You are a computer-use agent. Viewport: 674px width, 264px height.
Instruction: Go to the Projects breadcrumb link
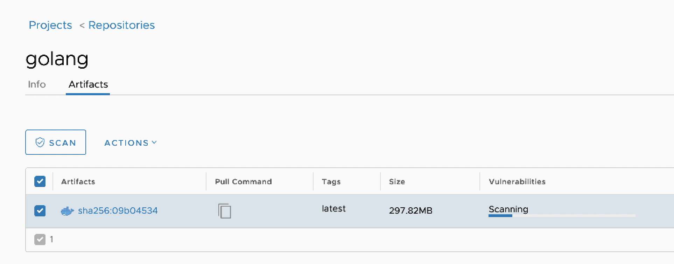click(50, 25)
